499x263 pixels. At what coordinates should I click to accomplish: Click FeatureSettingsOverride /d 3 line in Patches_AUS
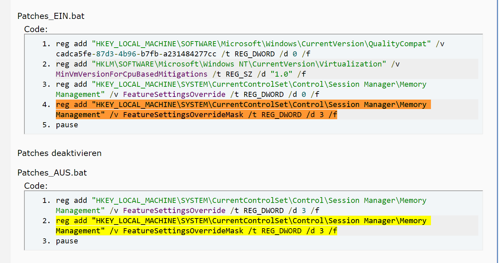tap(188, 211)
